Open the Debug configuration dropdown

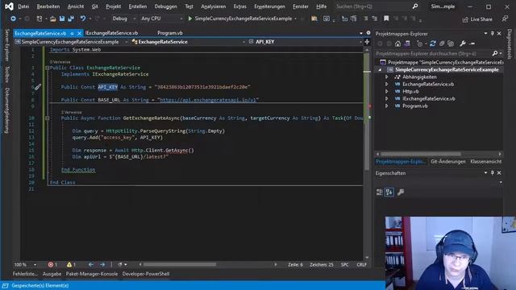124,19
